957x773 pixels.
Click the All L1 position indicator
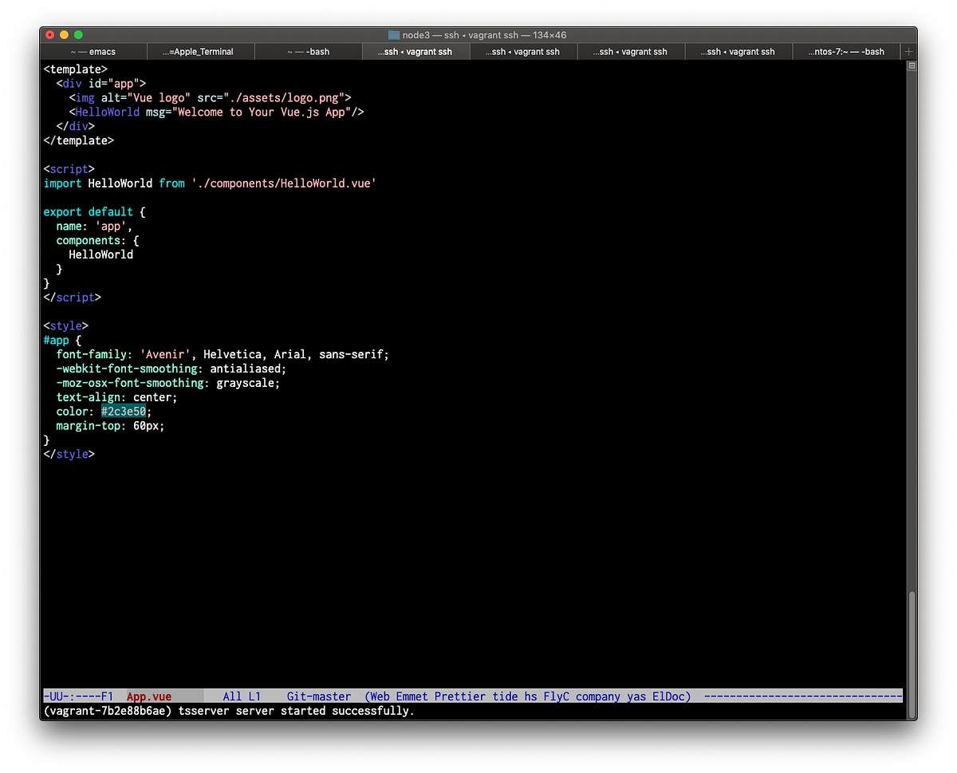pos(242,696)
